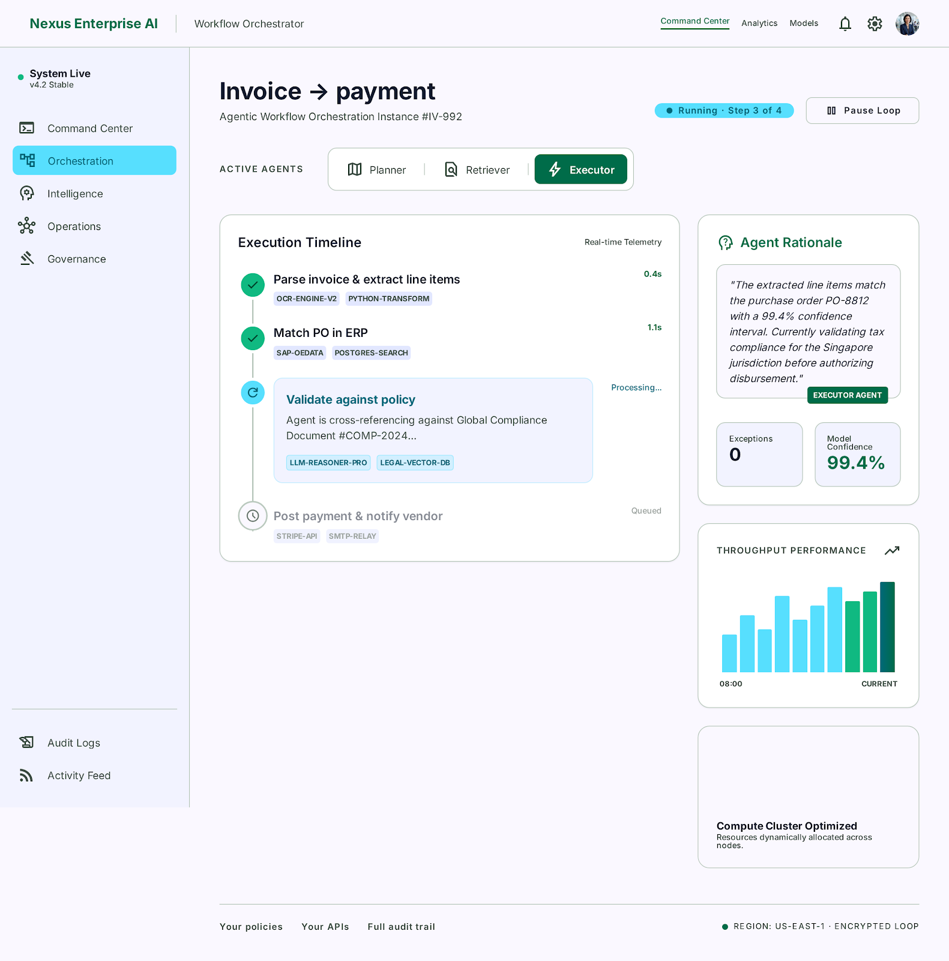Click the OCR-ENGINE-V2 tag
The image size is (949, 961).
[x=307, y=299]
